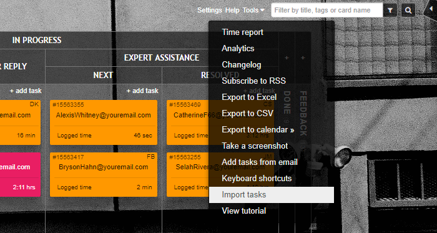The image size is (437, 233).
Task: Select Import tasks menu item
Action: 271,194
